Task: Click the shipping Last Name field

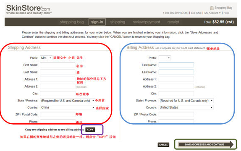Action: tap(58, 72)
